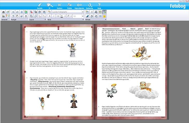This screenshot has height=123, width=189.
Task: Click the add image icon in Billede
Action: (x=87, y=12)
